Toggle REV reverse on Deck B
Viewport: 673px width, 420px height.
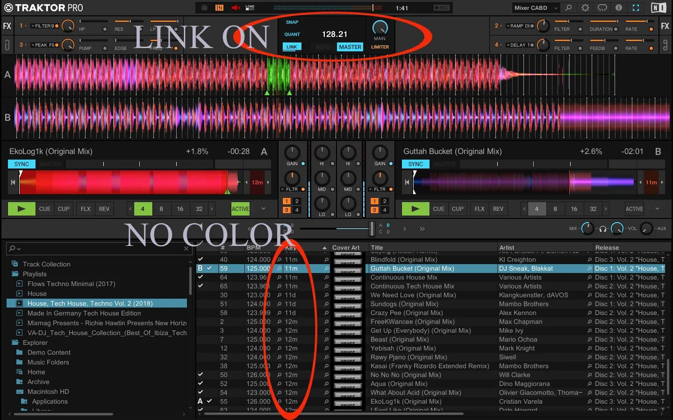(x=498, y=209)
